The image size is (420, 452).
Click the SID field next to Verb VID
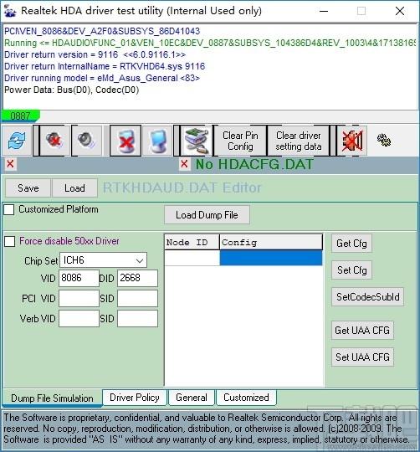coord(137,319)
